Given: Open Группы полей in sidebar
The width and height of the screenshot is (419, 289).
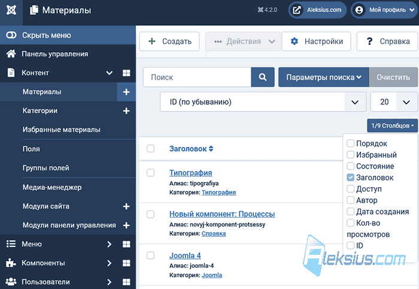Looking at the screenshot, I should (45, 168).
